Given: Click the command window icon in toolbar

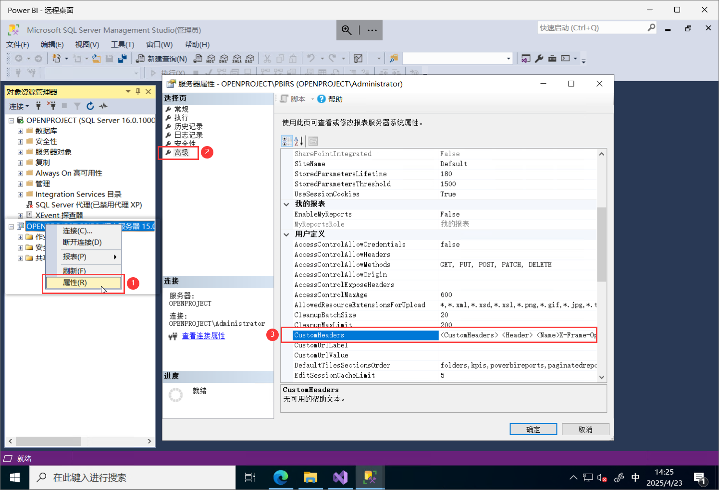Looking at the screenshot, I should point(566,59).
